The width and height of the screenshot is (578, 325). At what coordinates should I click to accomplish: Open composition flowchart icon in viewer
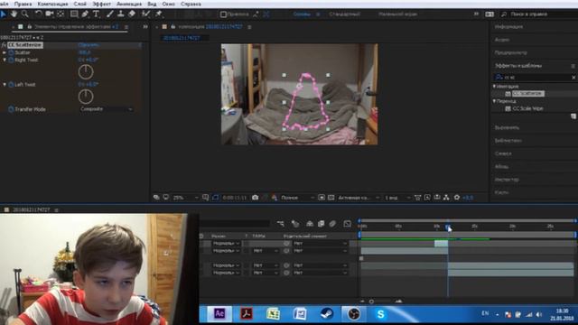[446, 198]
